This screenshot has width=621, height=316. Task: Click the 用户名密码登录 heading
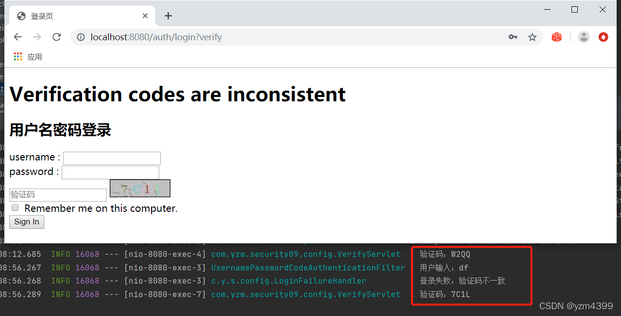click(60, 130)
